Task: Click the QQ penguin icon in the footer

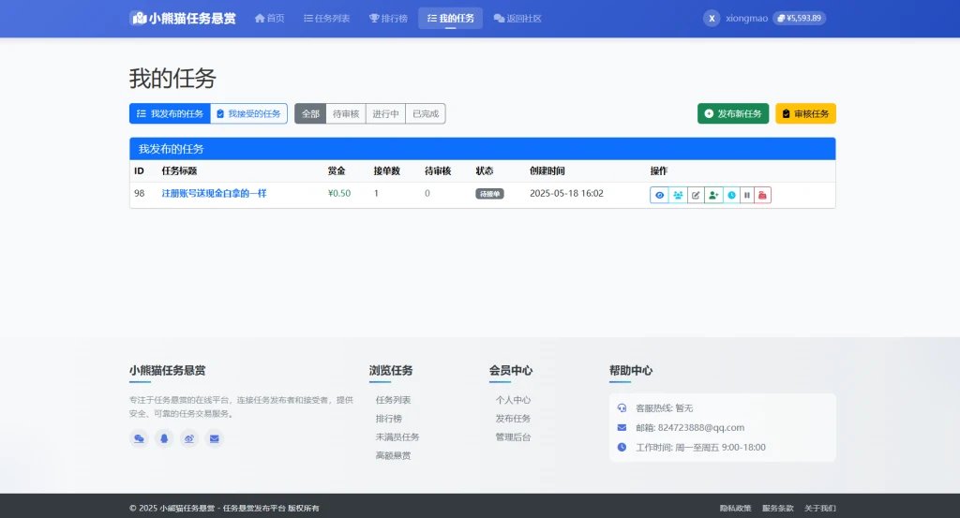Action: tap(164, 438)
